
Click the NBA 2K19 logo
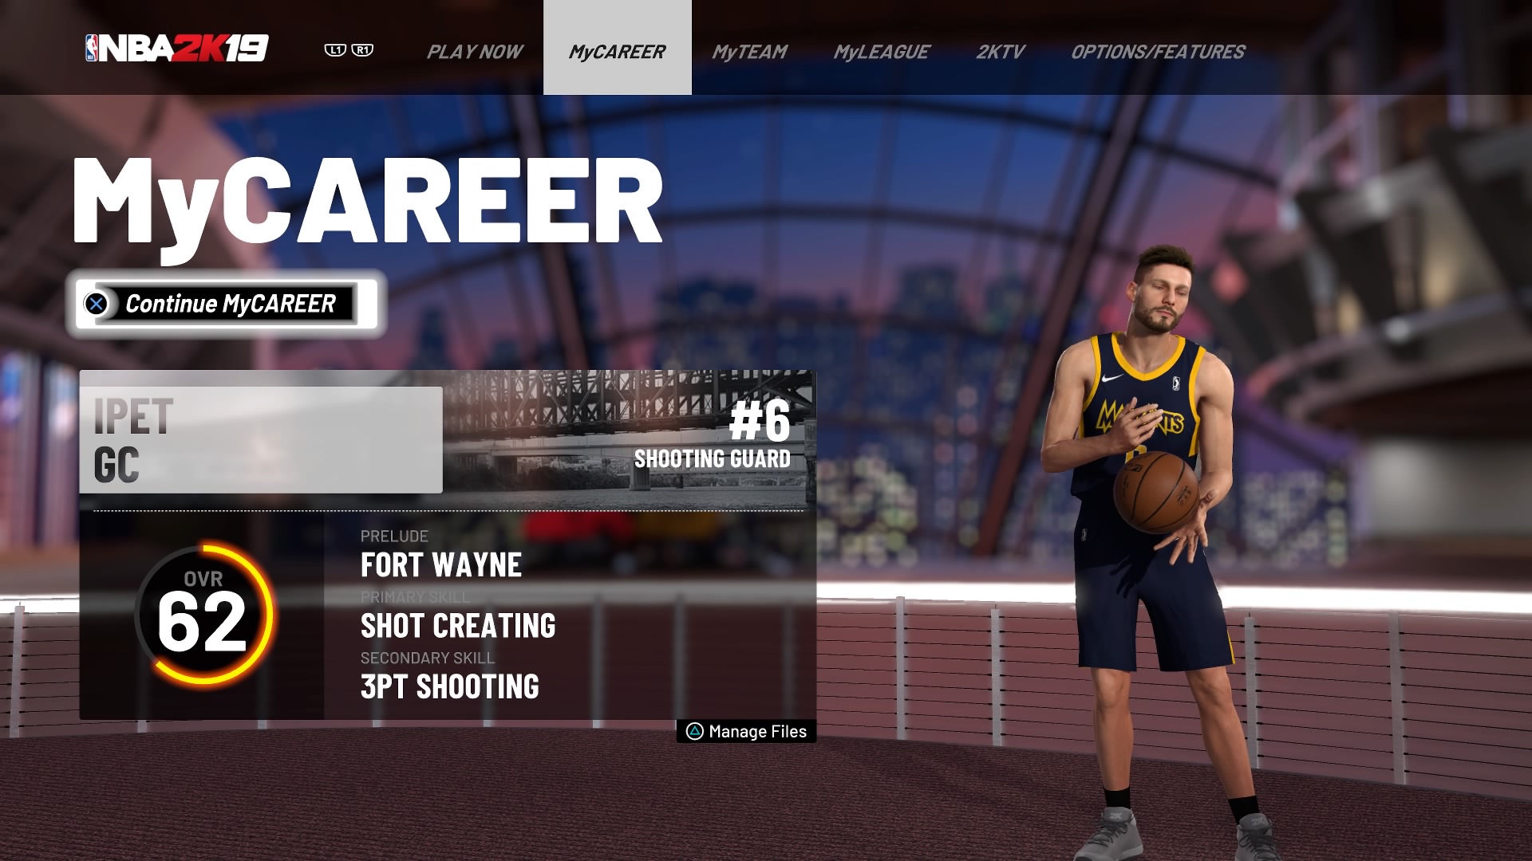[176, 49]
